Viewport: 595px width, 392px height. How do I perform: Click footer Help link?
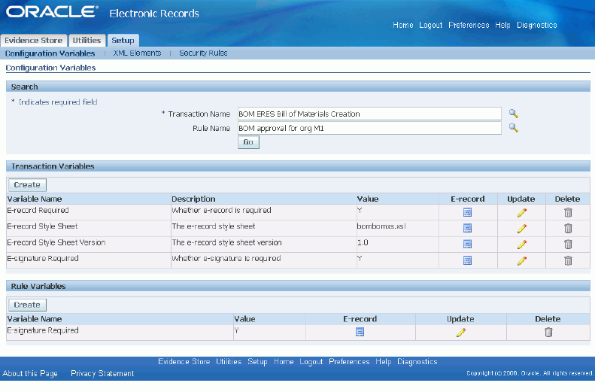click(384, 362)
